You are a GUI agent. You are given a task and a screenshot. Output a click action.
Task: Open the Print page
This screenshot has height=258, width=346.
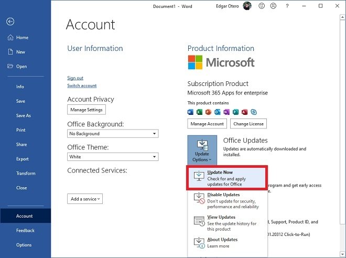pos(21,130)
